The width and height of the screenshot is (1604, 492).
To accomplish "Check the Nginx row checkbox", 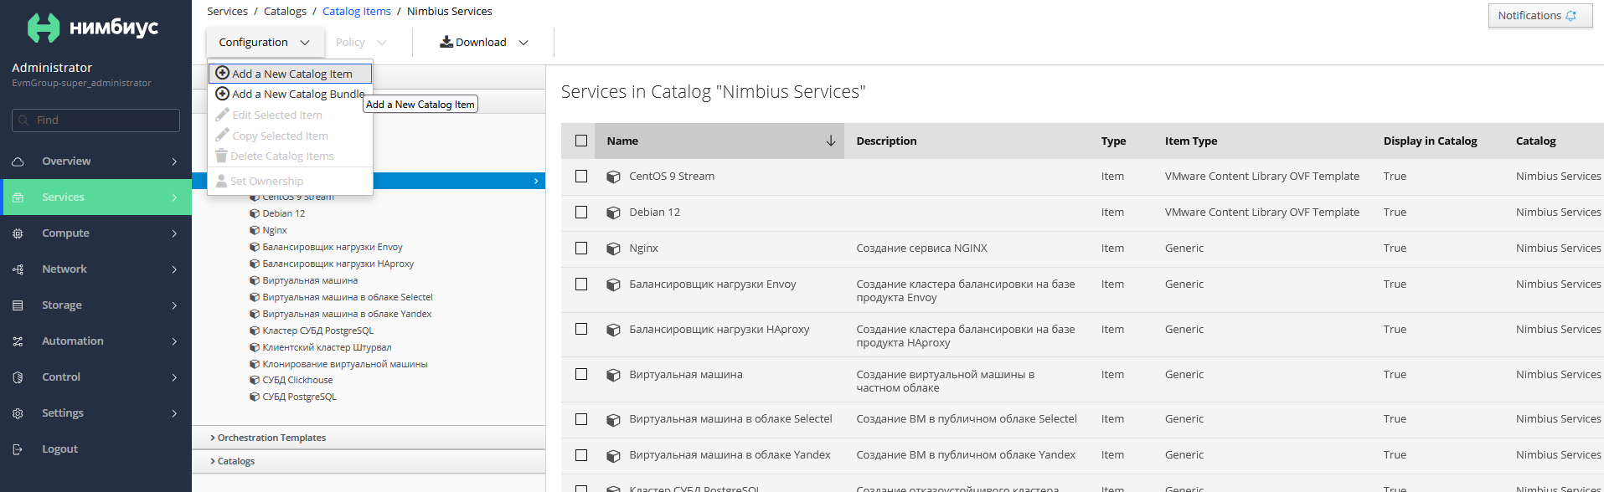I will 581,248.
